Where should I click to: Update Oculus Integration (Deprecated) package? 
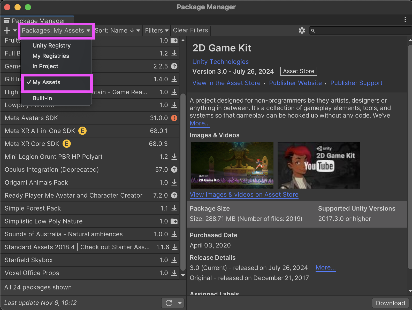click(x=174, y=169)
